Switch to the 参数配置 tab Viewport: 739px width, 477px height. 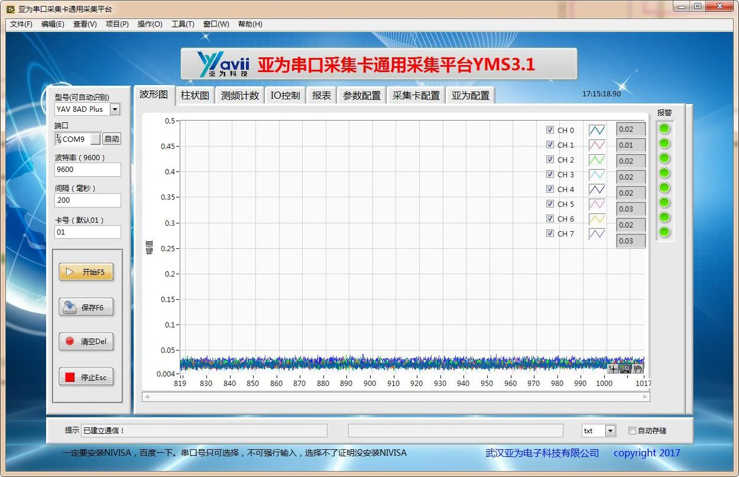click(362, 96)
